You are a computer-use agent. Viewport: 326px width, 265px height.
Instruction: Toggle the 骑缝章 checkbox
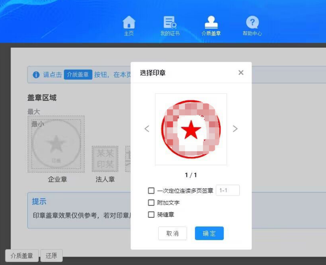tap(151, 215)
